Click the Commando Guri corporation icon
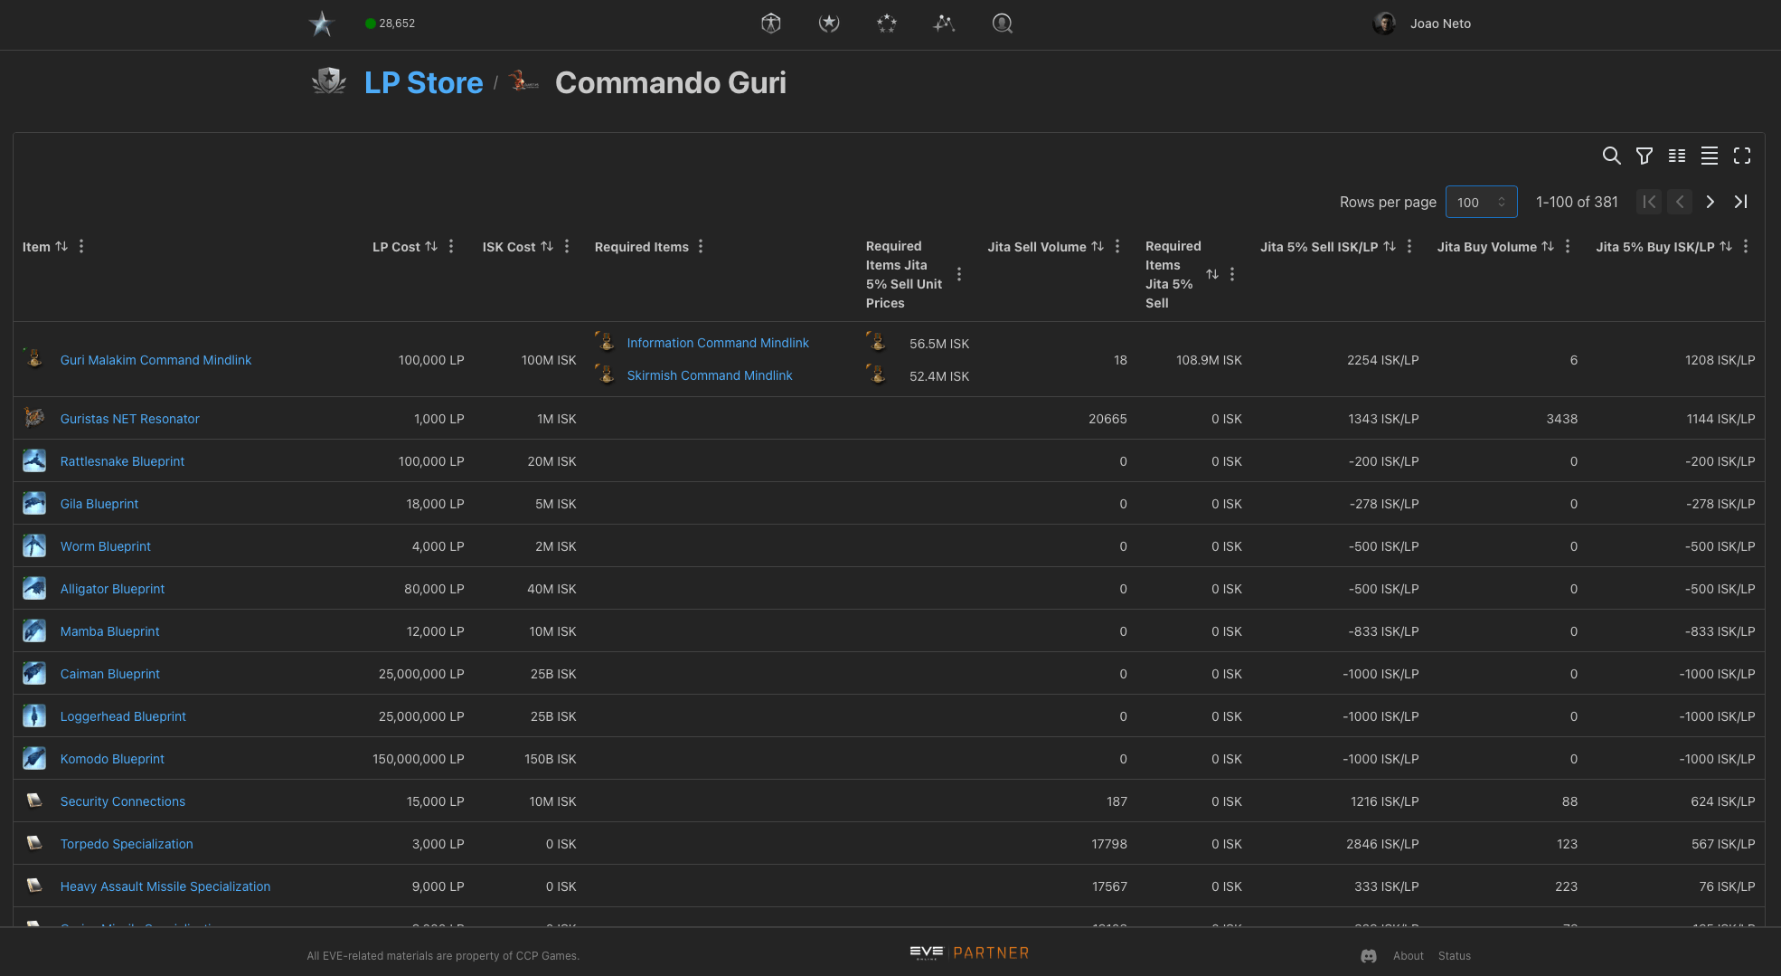 point(524,81)
